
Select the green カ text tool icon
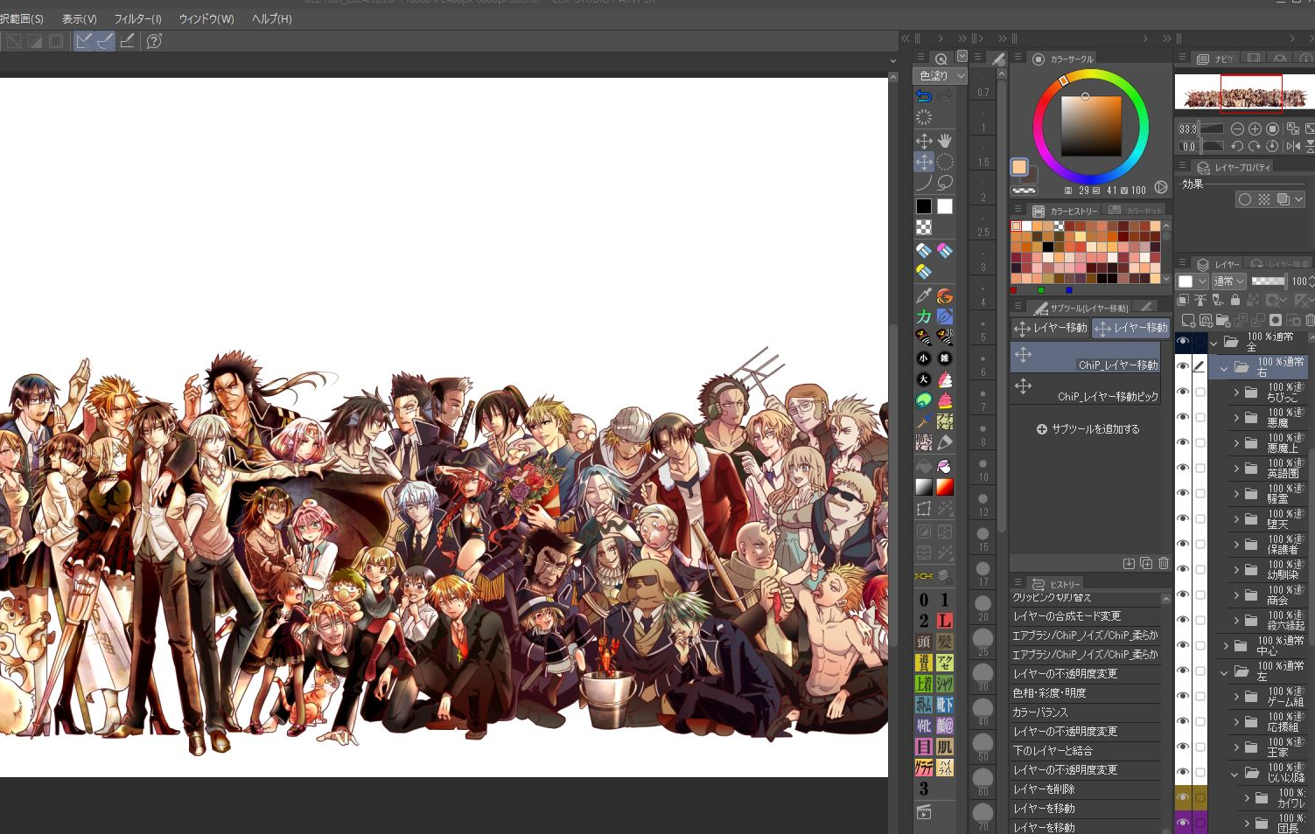coord(924,316)
